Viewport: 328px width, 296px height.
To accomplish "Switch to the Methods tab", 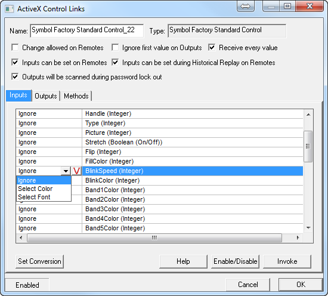I will pyautogui.click(x=76, y=96).
